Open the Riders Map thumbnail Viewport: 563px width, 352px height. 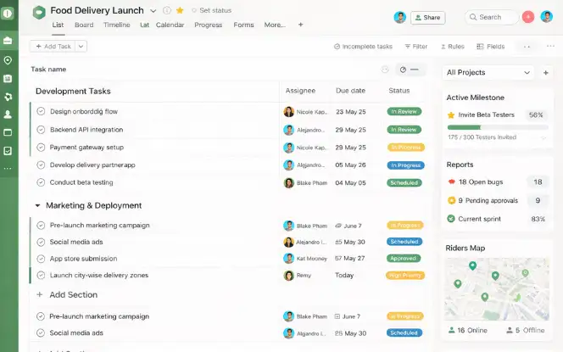(497, 289)
